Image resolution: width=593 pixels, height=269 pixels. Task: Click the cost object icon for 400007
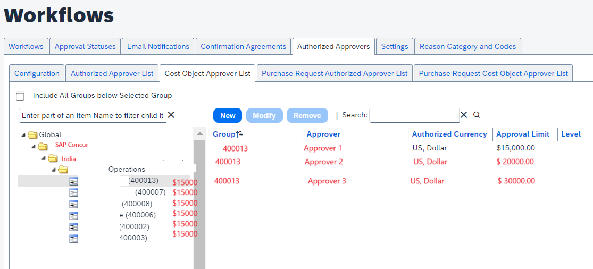(x=74, y=192)
